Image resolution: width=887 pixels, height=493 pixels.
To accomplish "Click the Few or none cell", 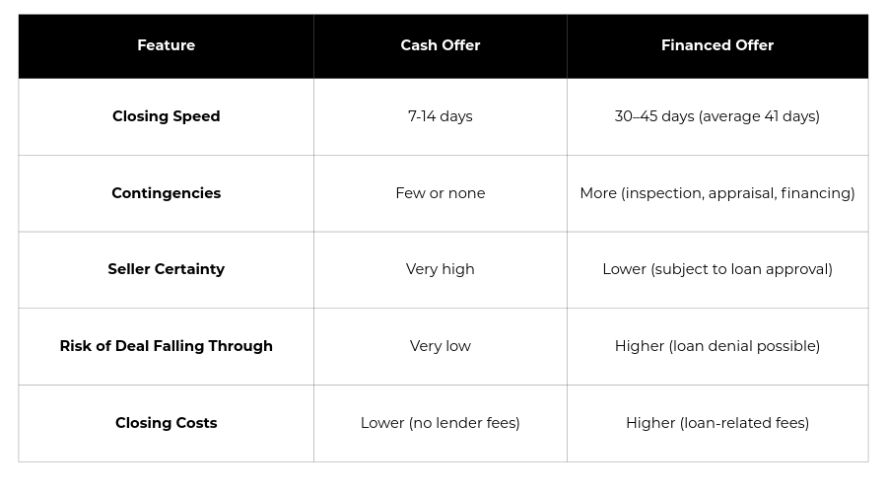I will click(440, 193).
